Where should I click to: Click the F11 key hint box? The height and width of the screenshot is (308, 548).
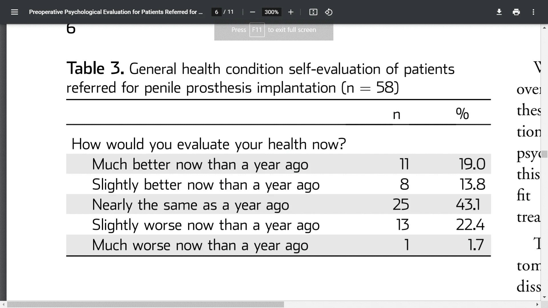click(x=257, y=30)
